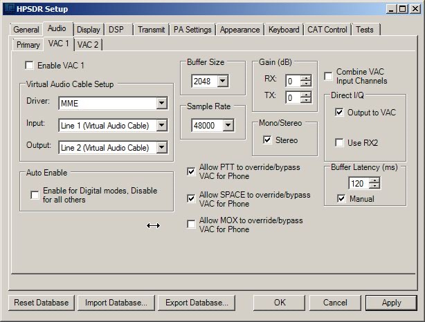Select the Audio tab
The width and height of the screenshot is (425, 322).
[x=57, y=28]
